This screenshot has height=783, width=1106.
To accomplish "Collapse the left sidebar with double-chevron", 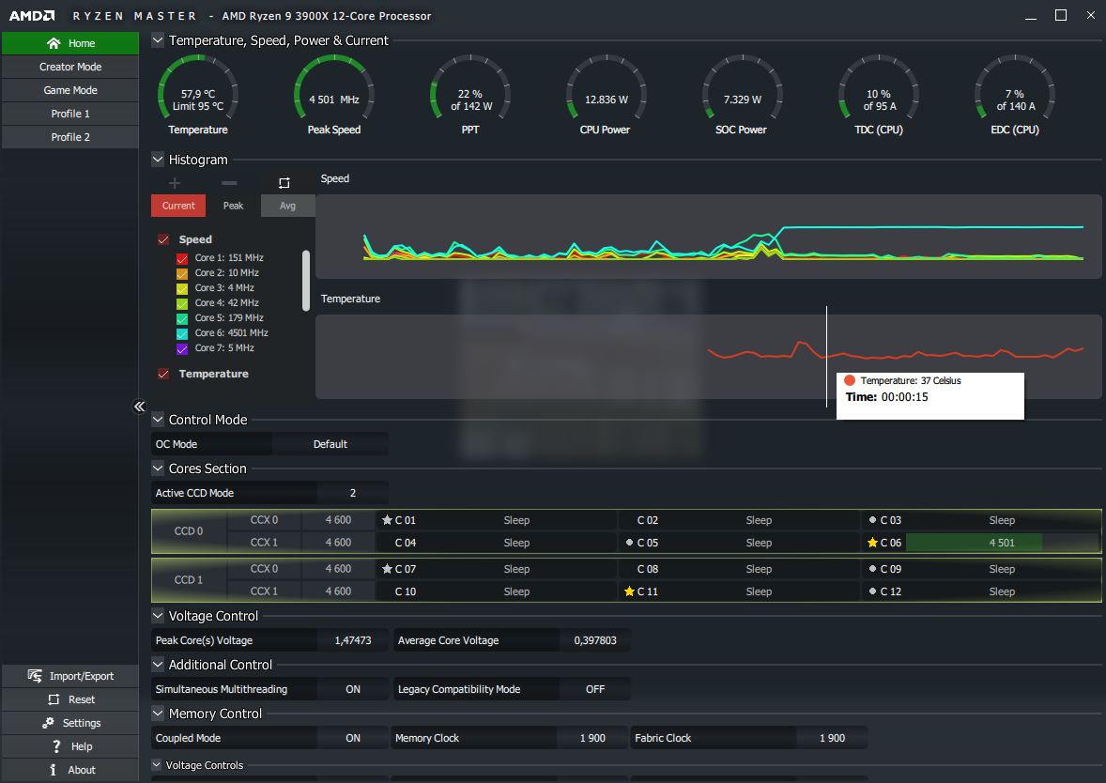I will pos(139,407).
